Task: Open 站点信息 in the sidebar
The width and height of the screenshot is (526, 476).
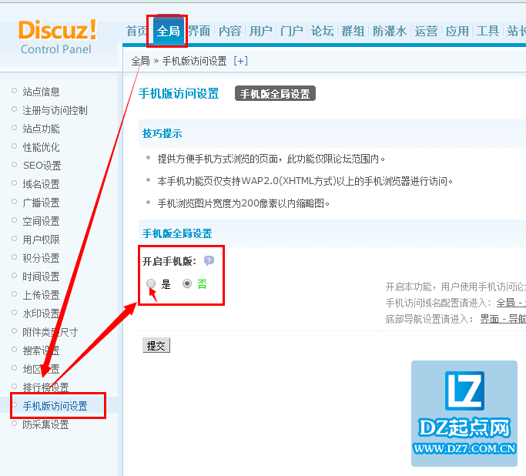Action: pyautogui.click(x=41, y=92)
